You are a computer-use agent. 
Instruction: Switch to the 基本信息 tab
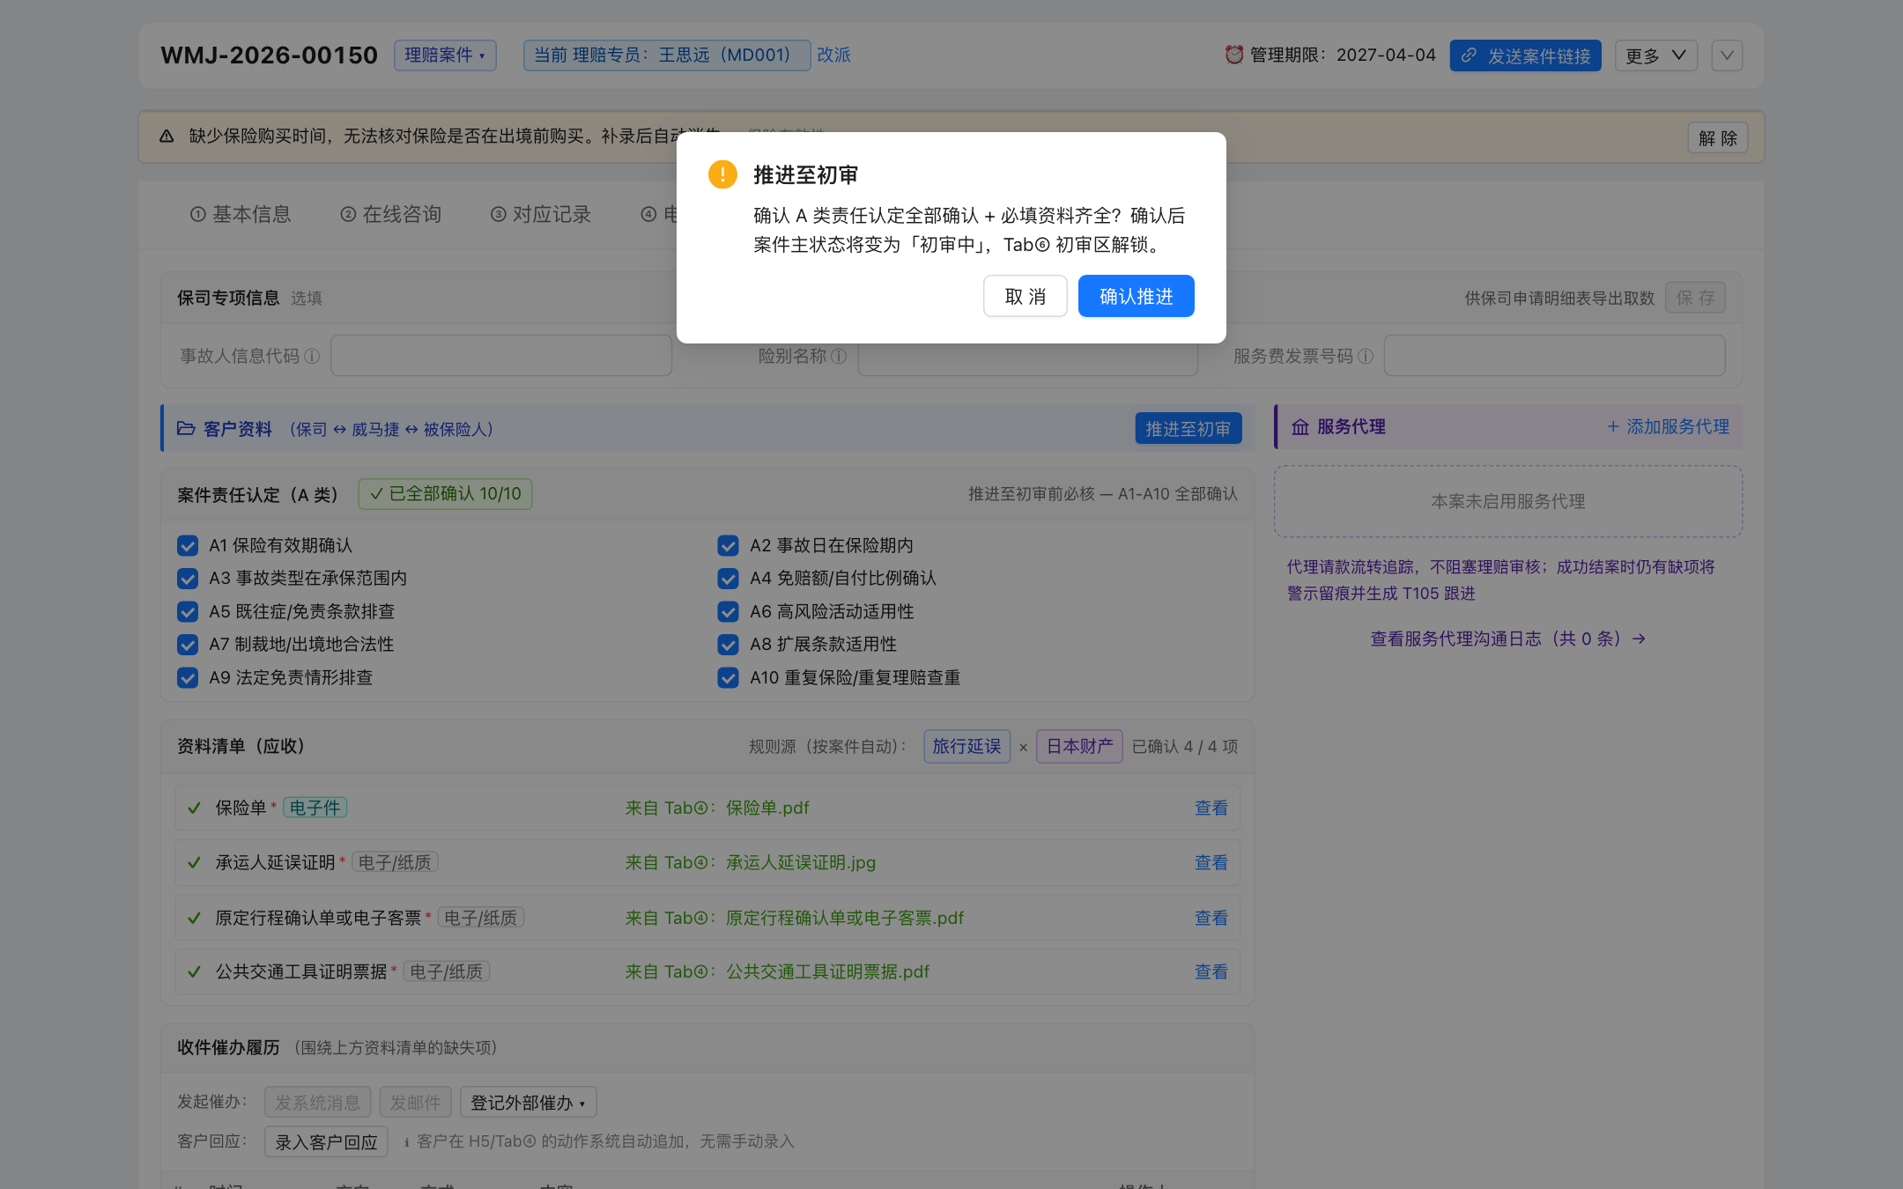point(241,214)
